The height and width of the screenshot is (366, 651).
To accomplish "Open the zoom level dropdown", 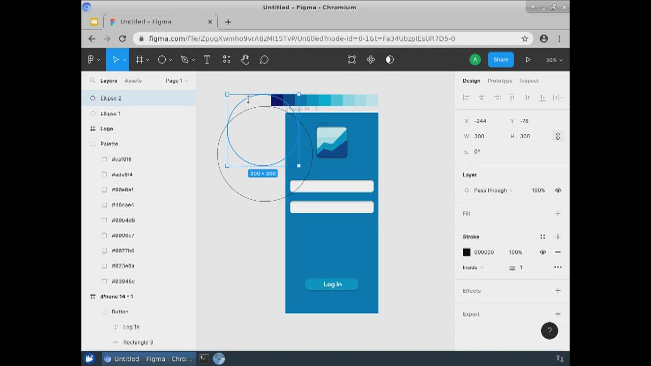I will tap(553, 59).
